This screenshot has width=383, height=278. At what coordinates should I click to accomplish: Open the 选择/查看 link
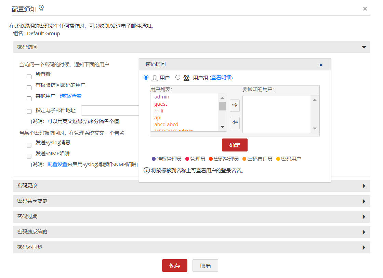(70, 96)
